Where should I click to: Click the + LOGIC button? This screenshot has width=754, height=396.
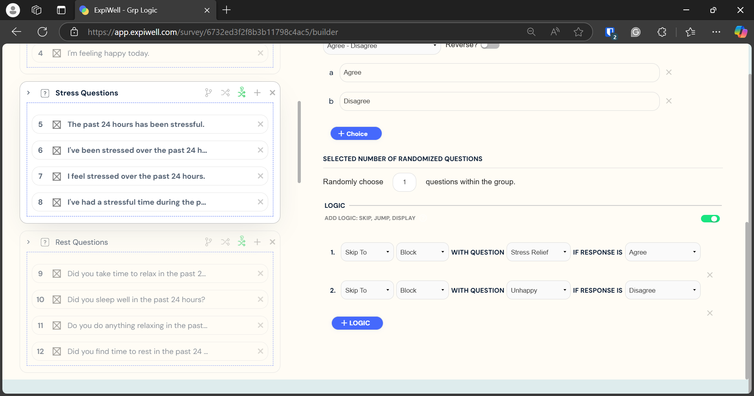pyautogui.click(x=357, y=323)
